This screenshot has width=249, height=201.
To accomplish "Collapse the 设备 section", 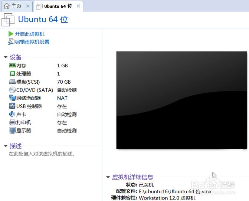I will pyautogui.click(x=6, y=57).
